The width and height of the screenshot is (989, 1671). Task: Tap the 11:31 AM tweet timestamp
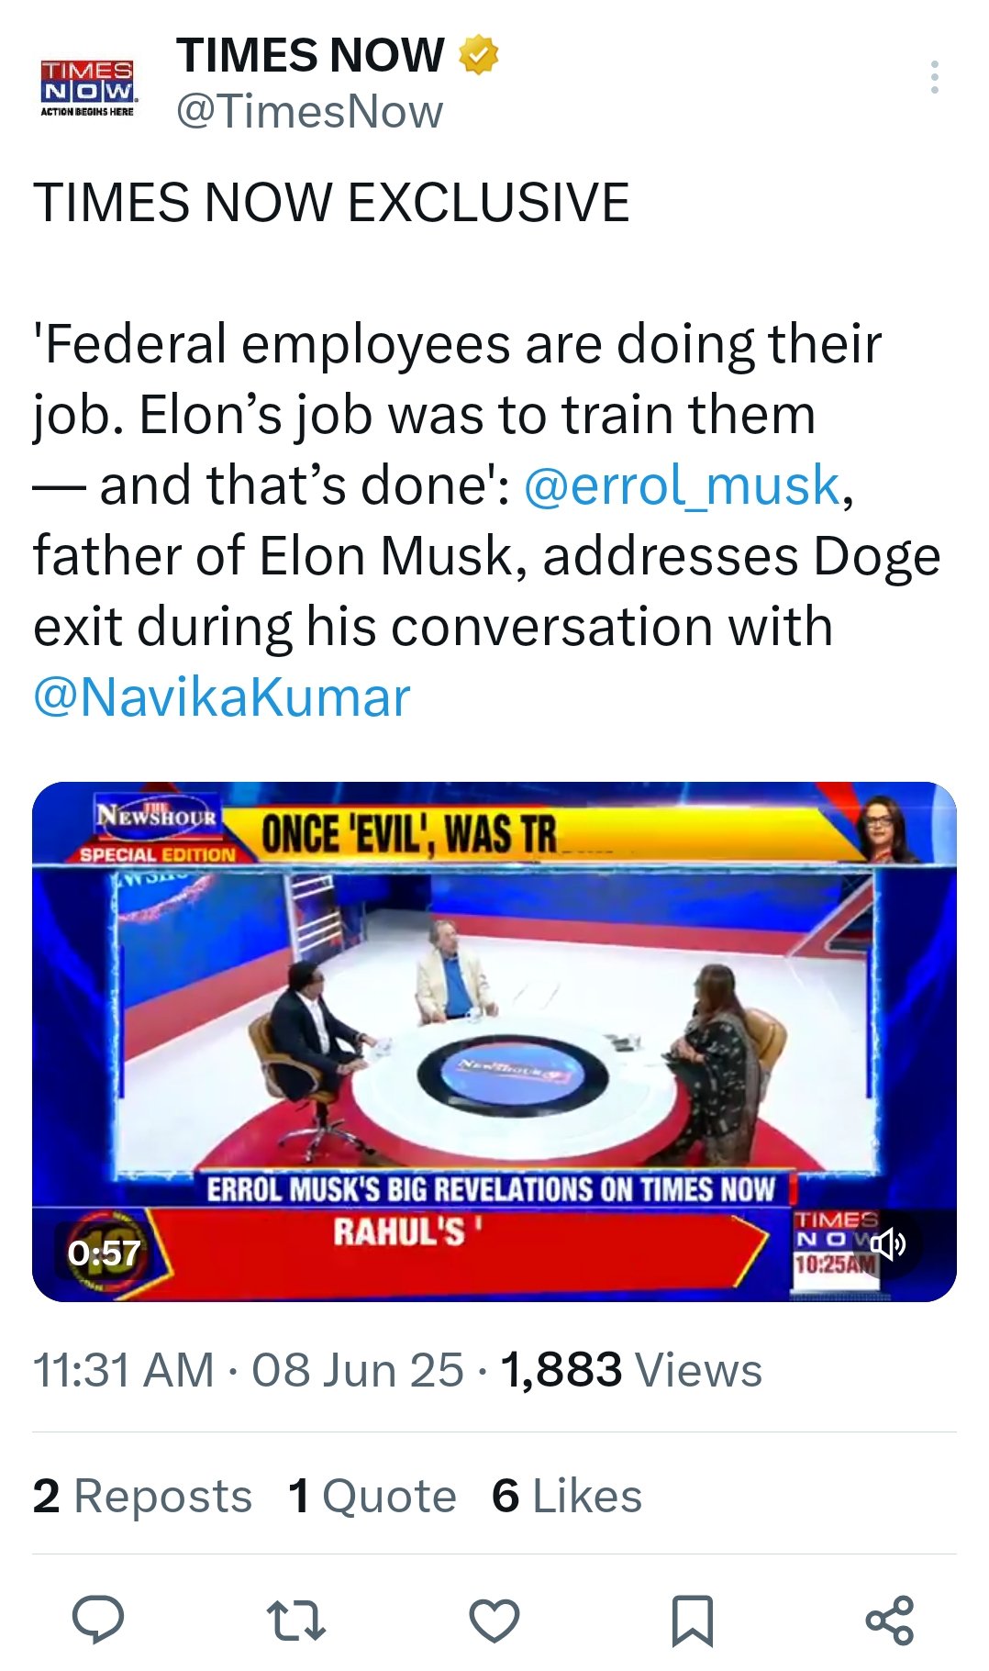[123, 1370]
